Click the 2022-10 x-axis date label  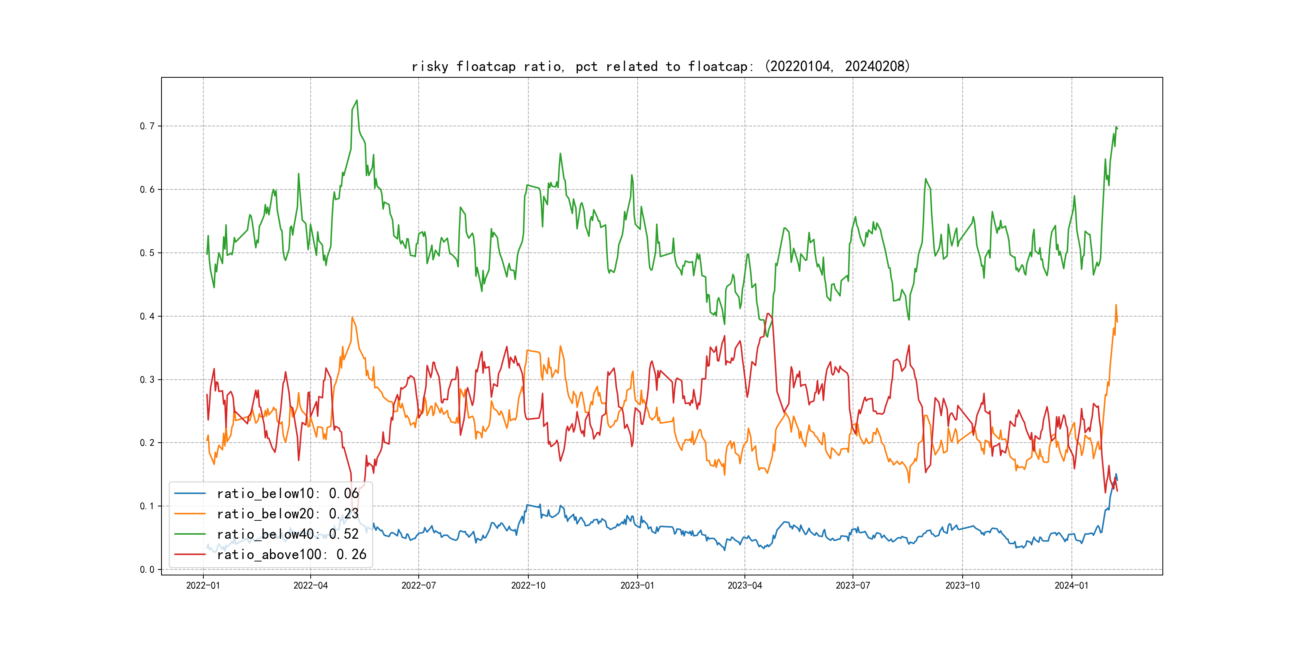point(528,585)
